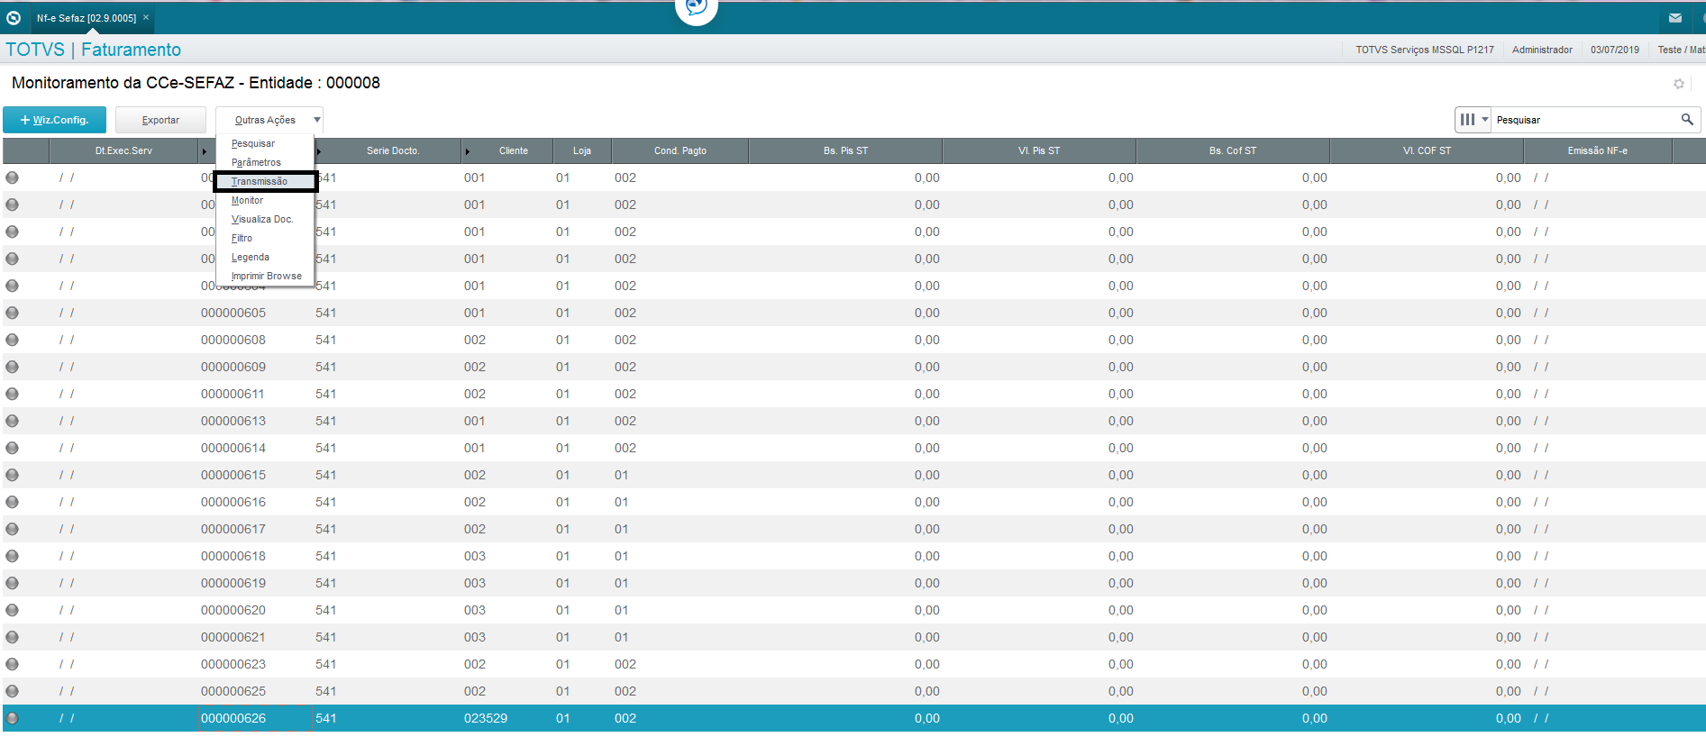Click the arrow marker left of Cliente header

468,150
